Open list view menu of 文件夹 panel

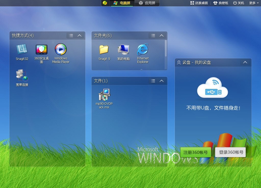tap(153, 36)
